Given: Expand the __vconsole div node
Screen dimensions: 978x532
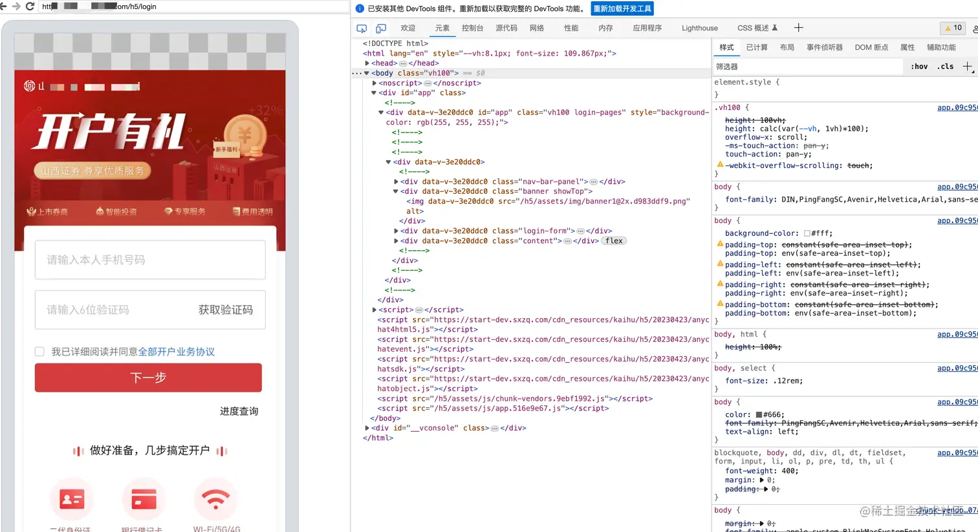Looking at the screenshot, I should pyautogui.click(x=367, y=428).
